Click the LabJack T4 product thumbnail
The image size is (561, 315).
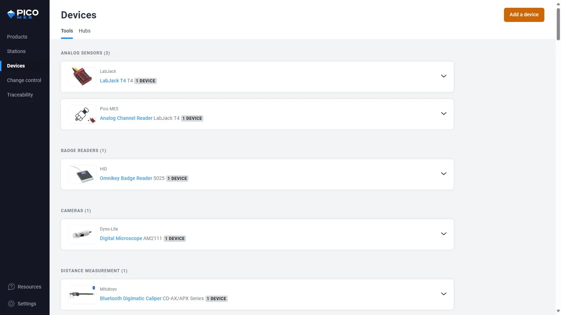[82, 77]
